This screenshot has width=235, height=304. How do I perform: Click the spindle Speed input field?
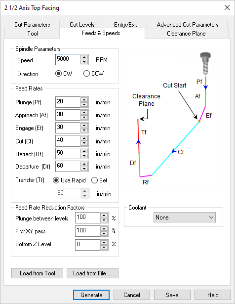click(68, 59)
